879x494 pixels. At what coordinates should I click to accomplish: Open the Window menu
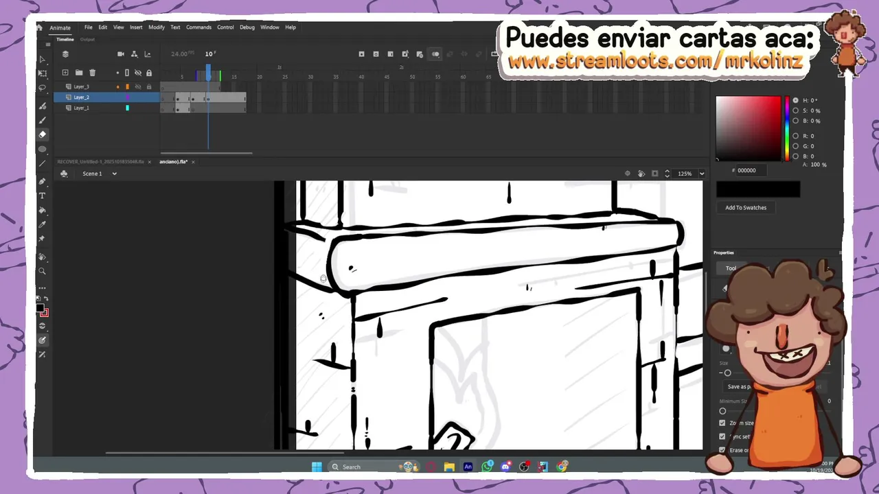point(270,27)
